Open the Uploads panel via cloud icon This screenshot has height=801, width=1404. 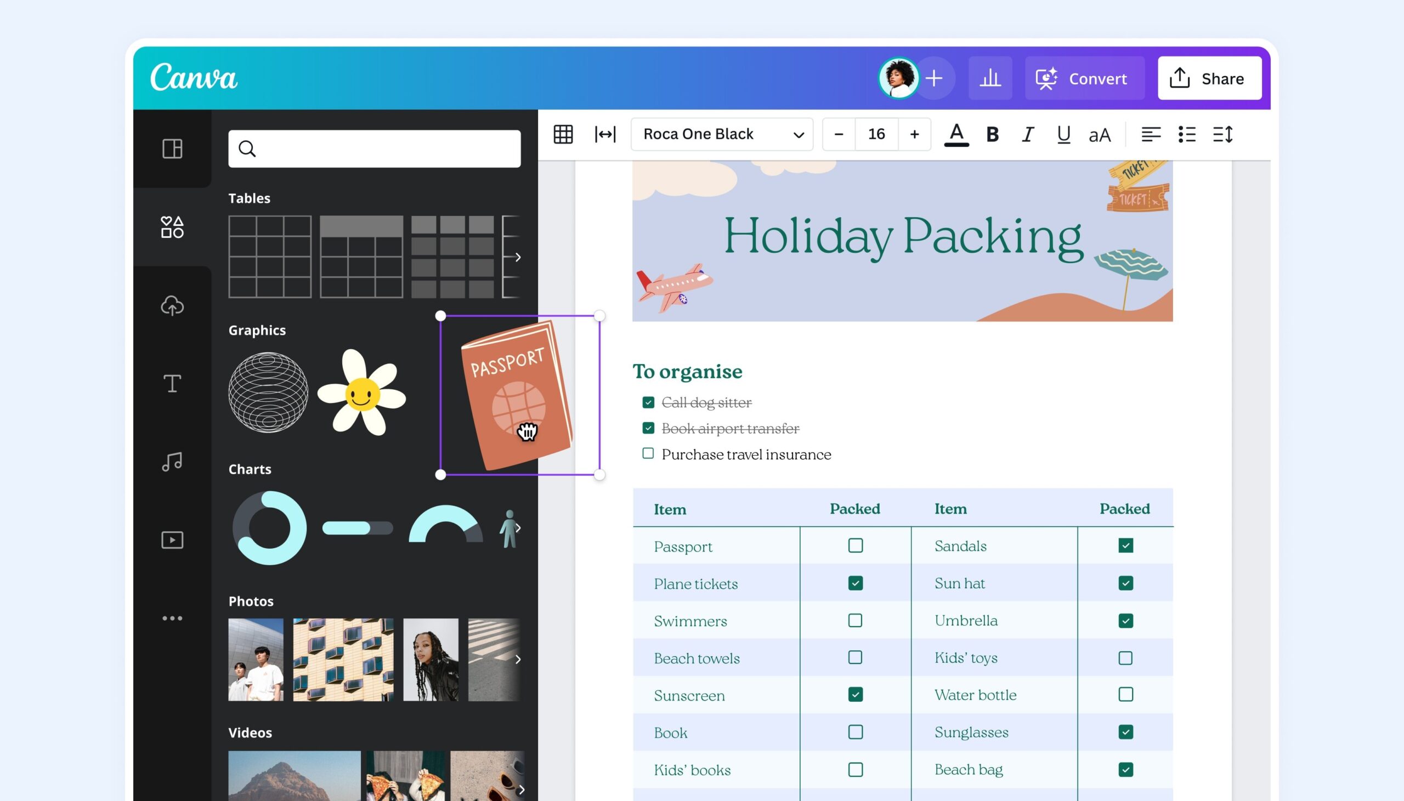coord(172,306)
